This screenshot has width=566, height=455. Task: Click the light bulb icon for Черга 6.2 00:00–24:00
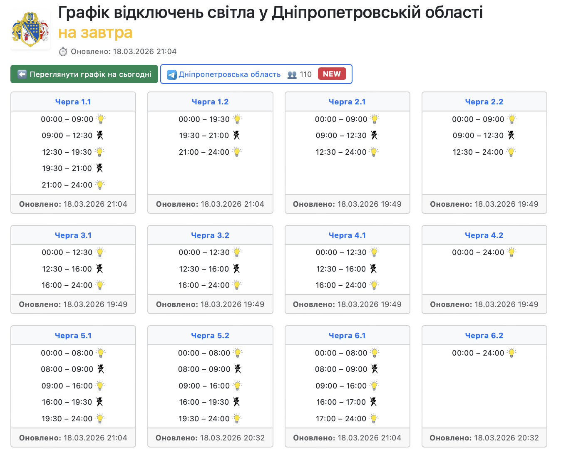click(x=511, y=353)
